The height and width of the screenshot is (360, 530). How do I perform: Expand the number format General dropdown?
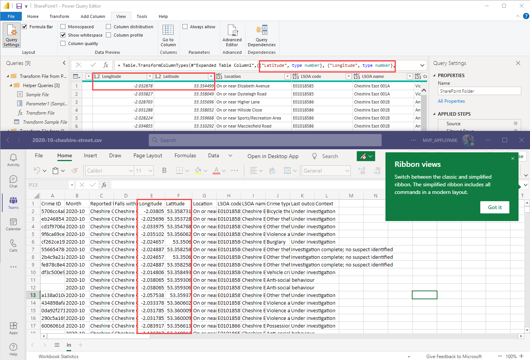tap(347, 171)
